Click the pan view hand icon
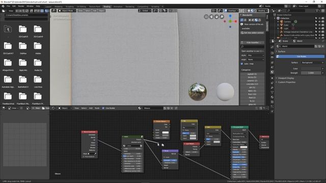Screen dimensions: 326x183 pyautogui.click(x=216, y=17)
